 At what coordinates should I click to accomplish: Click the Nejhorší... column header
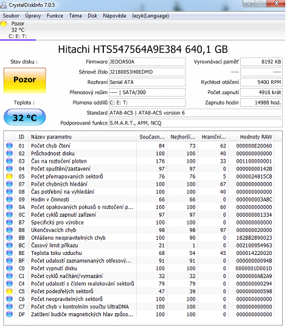(182, 137)
